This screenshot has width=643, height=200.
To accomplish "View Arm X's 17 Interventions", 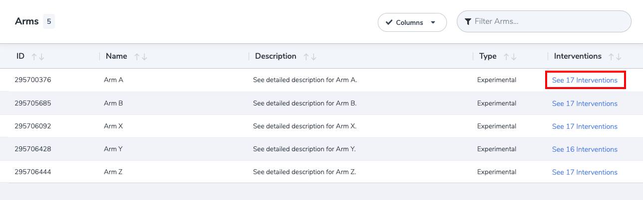I will (585, 126).
